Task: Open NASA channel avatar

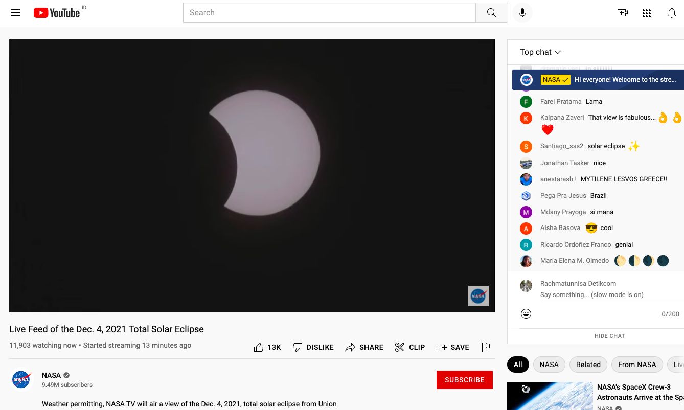Action: (21, 379)
